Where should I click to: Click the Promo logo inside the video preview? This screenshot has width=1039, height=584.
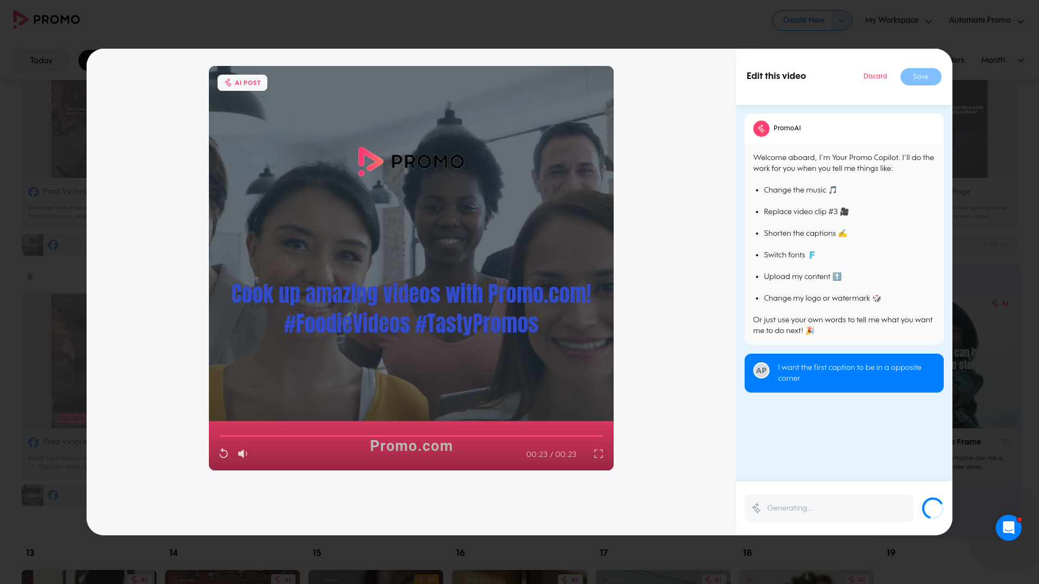click(411, 161)
